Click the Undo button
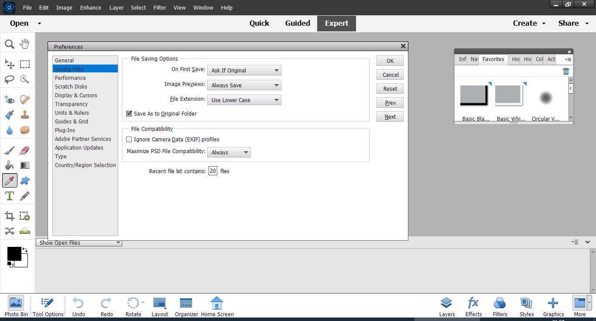Image resolution: width=596 pixels, height=321 pixels. [79, 306]
